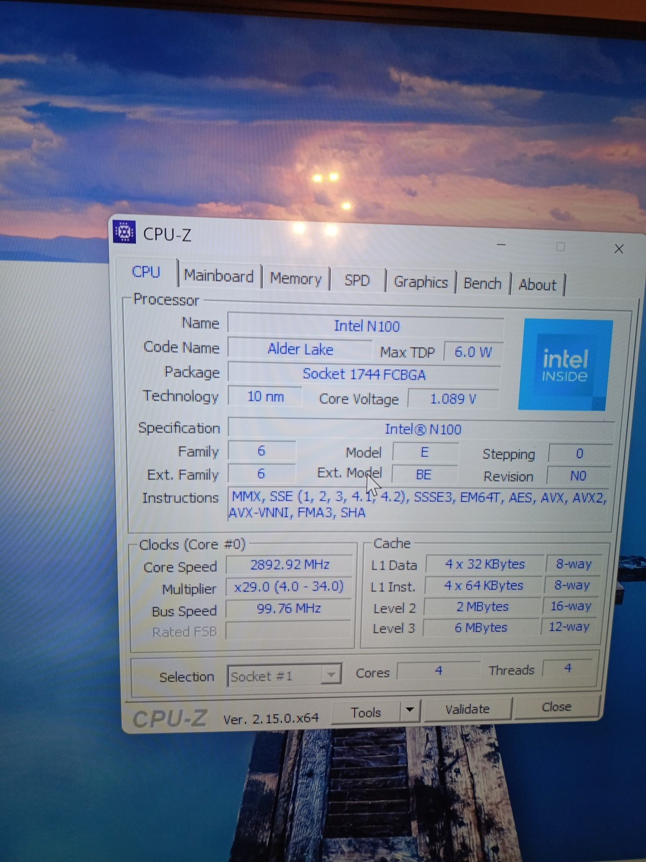Viewport: 646px width, 862px height.
Task: Click the Specification field Intel® N100
Action: [422, 429]
